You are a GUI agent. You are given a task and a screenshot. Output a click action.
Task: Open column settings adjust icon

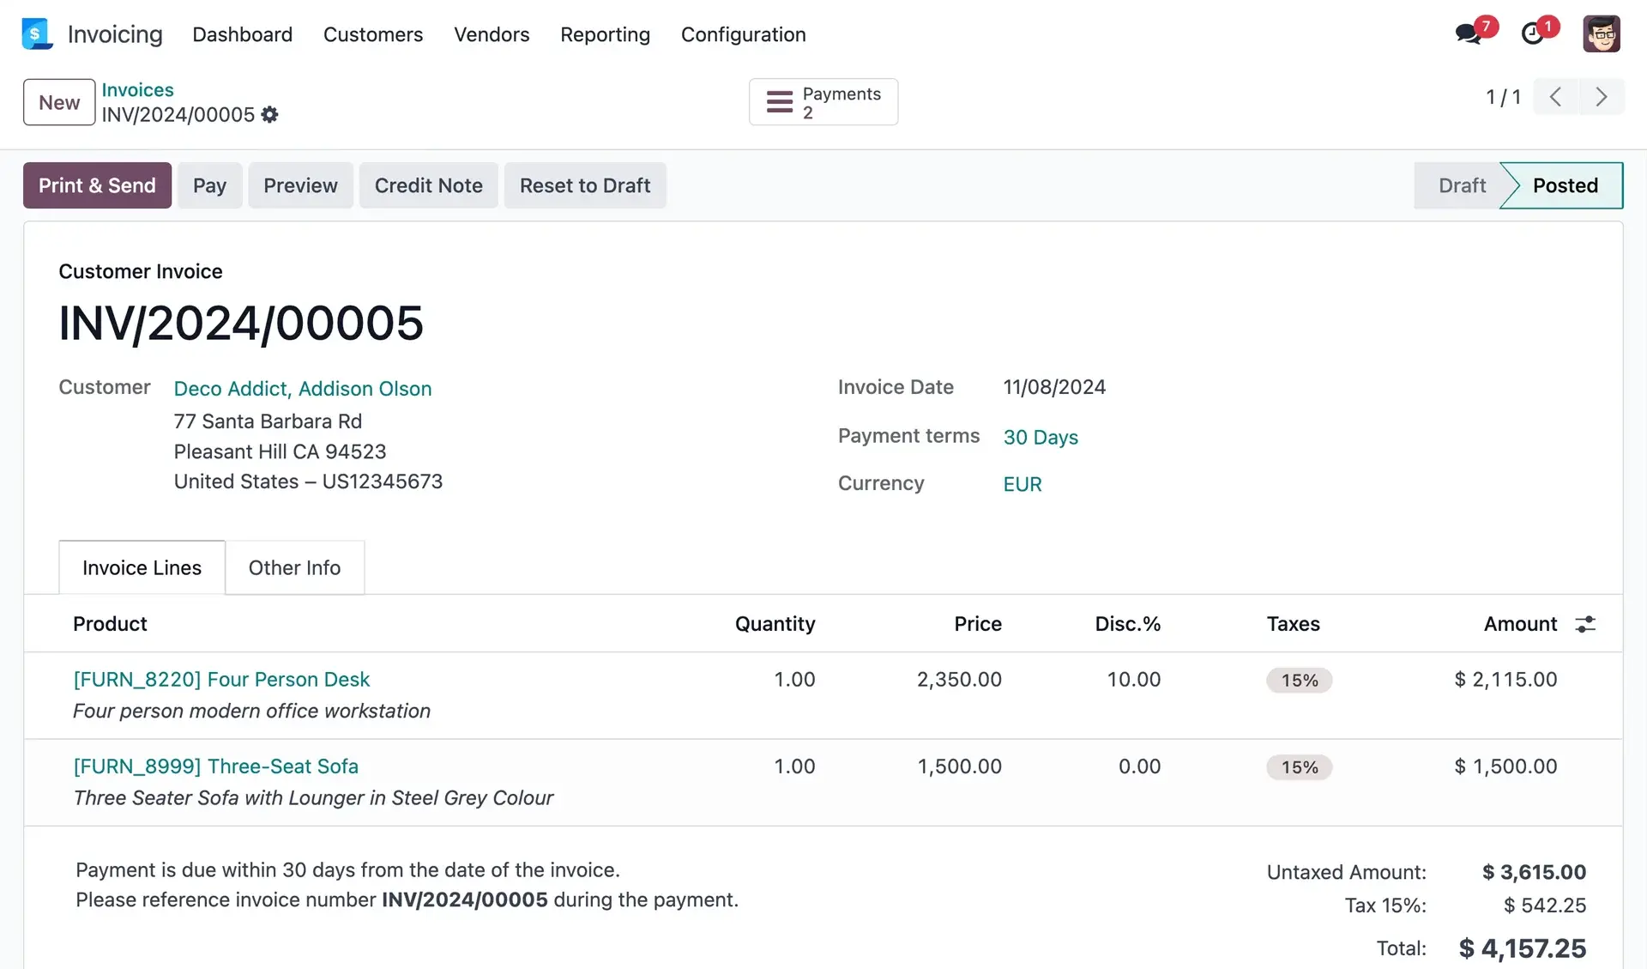tap(1585, 624)
